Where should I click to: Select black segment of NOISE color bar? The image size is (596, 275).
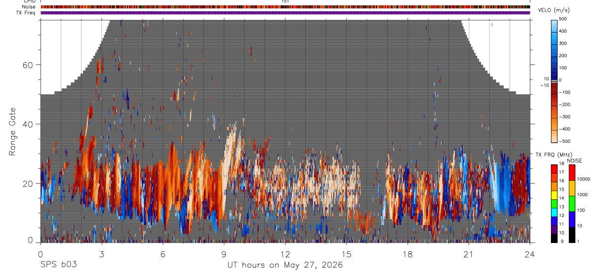point(572,235)
